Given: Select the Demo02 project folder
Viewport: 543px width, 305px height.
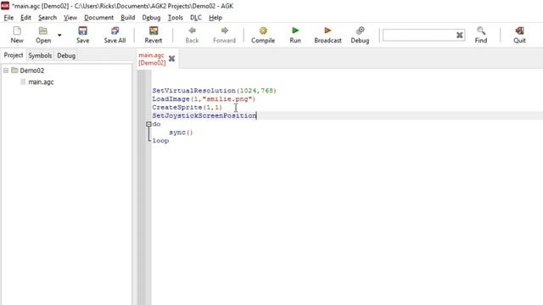Looking at the screenshot, I should pyautogui.click(x=32, y=70).
